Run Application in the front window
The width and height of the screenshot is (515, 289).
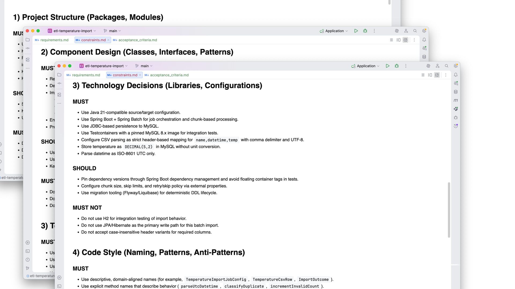(387, 66)
